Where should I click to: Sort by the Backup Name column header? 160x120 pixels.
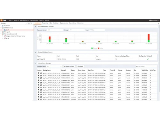(47, 70)
